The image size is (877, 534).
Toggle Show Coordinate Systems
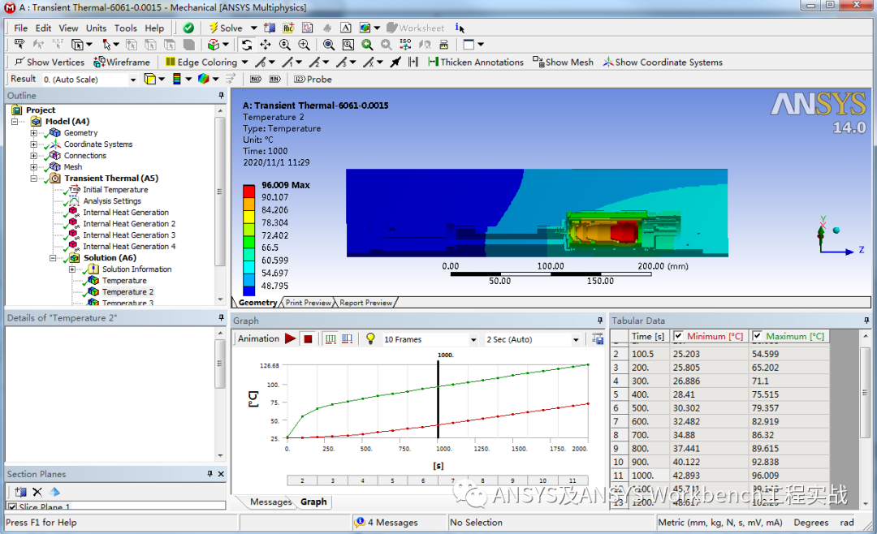(663, 62)
